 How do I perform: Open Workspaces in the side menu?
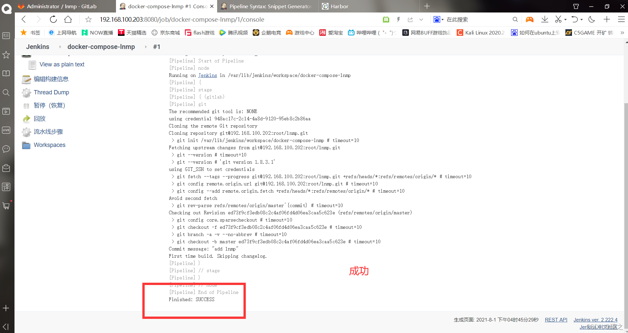49,145
